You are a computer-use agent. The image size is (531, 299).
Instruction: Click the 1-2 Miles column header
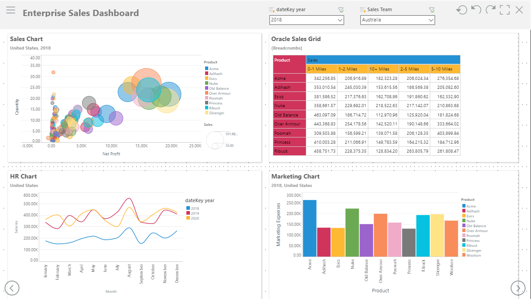click(x=353, y=69)
